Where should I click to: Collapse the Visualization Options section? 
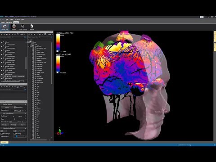pyautogui.click(x=26, y=128)
